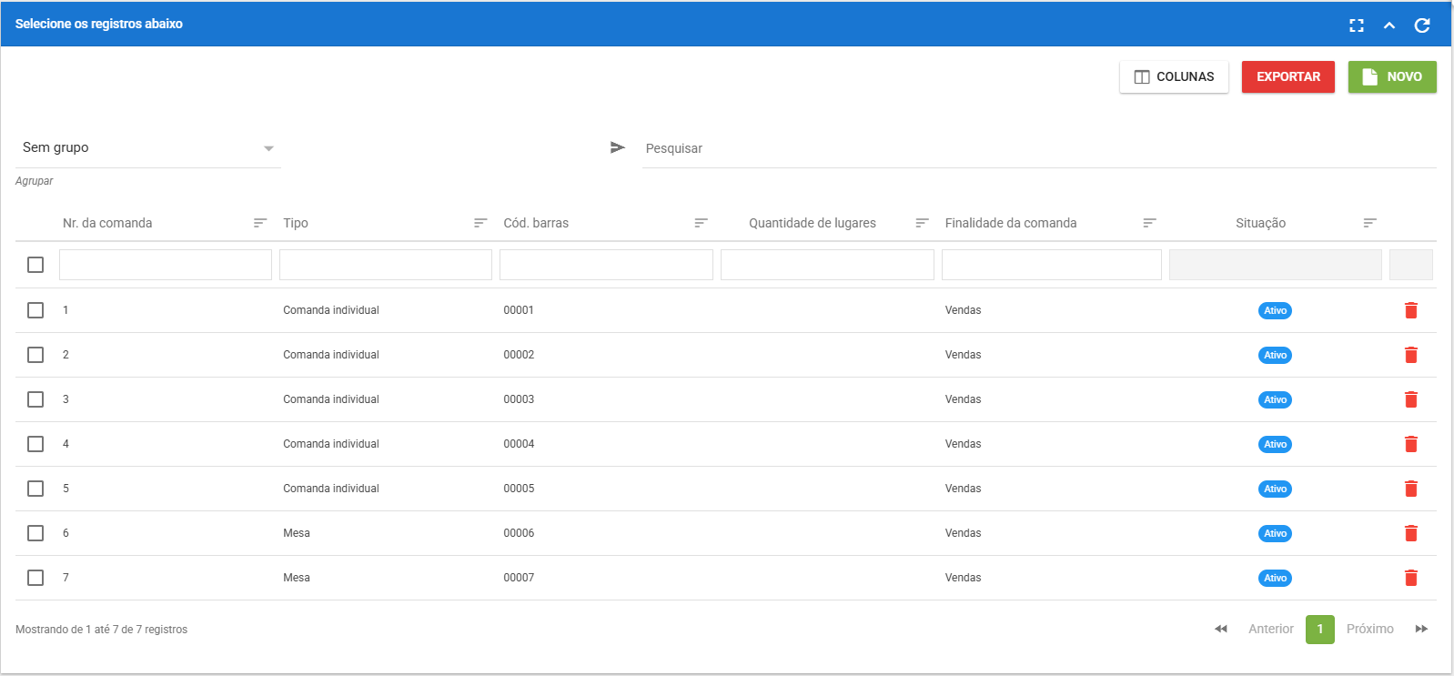
Task: Click the sort icon for Situação column
Action: (1369, 223)
